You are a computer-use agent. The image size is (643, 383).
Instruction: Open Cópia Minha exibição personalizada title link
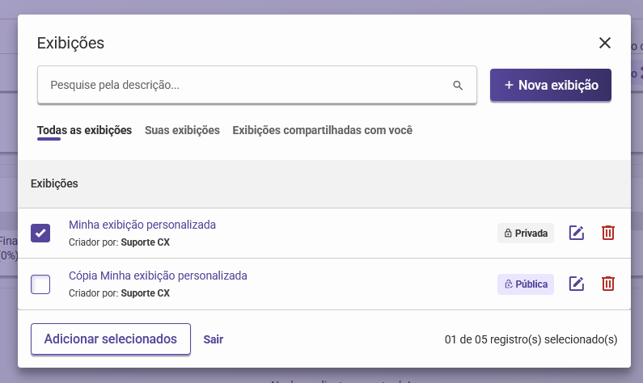(x=158, y=276)
